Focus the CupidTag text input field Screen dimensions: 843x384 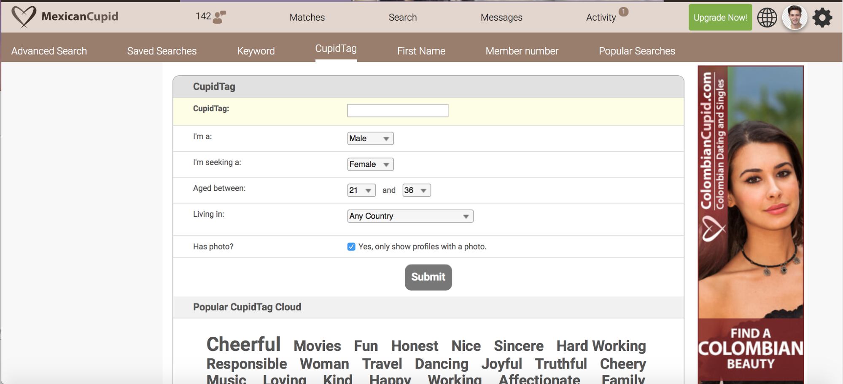click(x=398, y=111)
